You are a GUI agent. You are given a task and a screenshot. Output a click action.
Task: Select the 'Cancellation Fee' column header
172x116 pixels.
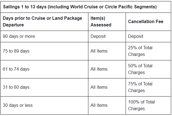click(x=146, y=21)
